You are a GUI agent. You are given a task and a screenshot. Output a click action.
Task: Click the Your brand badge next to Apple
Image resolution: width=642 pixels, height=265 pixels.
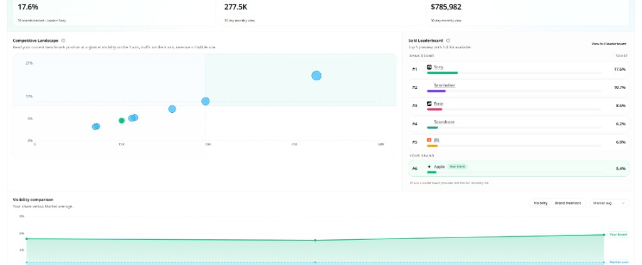click(457, 167)
